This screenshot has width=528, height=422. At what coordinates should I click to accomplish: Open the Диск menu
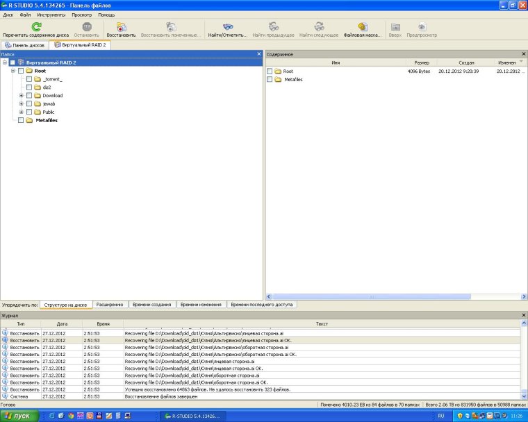coord(8,15)
